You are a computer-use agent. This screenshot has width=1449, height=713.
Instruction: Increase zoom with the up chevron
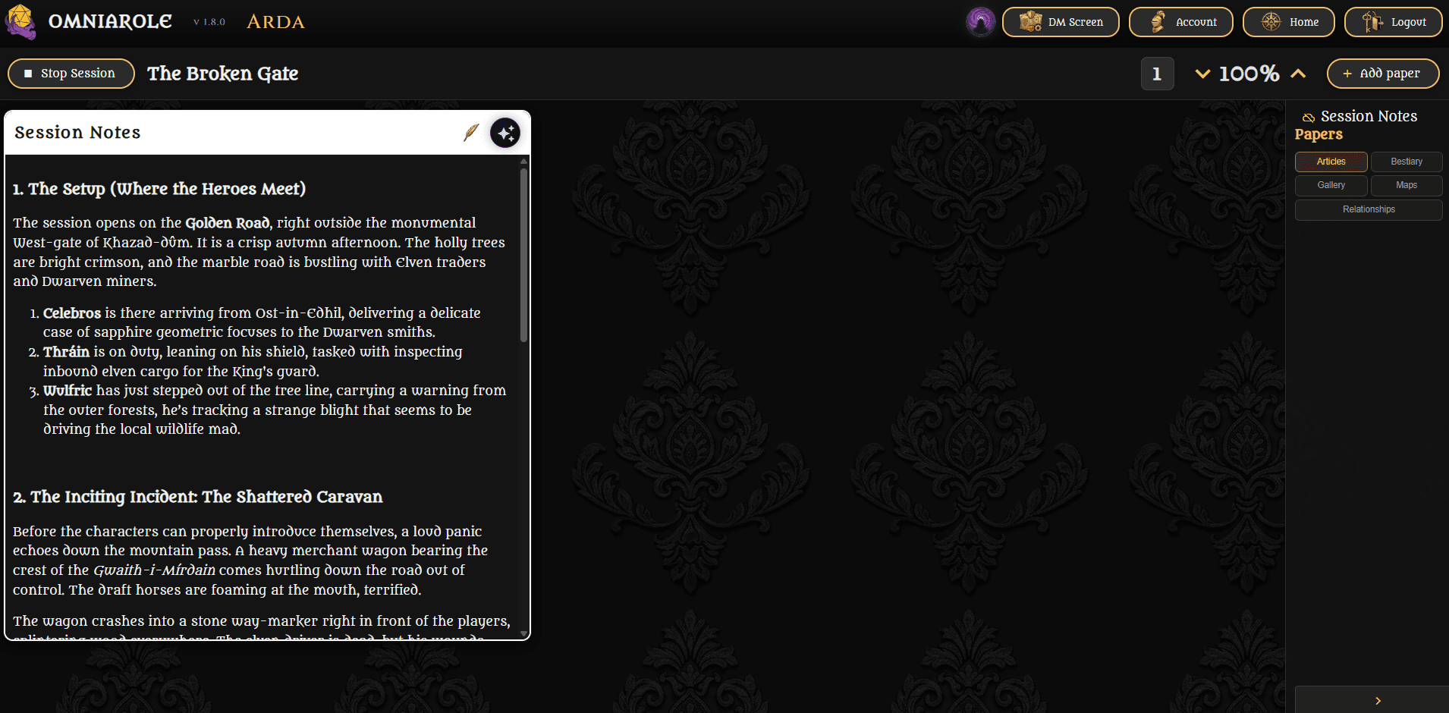(1298, 74)
